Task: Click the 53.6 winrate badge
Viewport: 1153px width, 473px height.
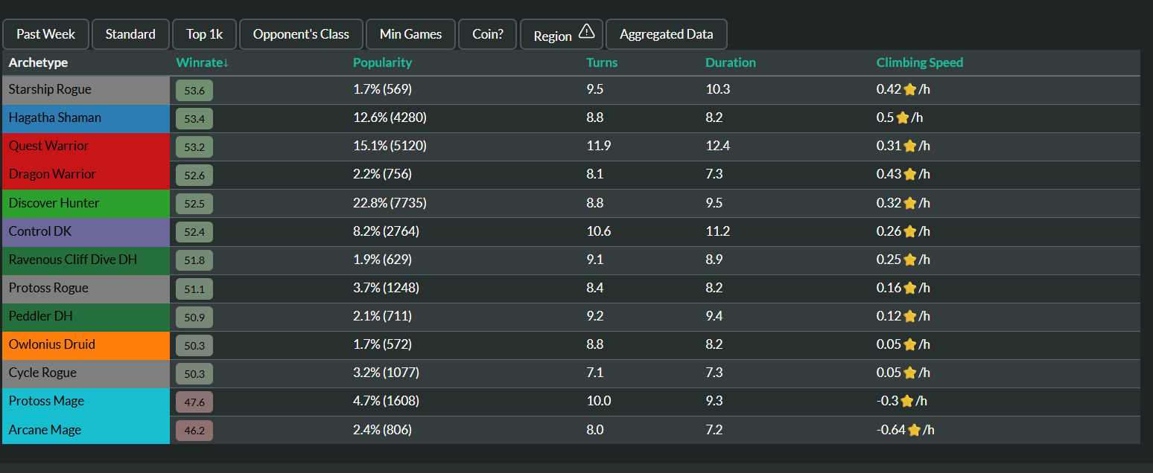Action: [x=194, y=91]
